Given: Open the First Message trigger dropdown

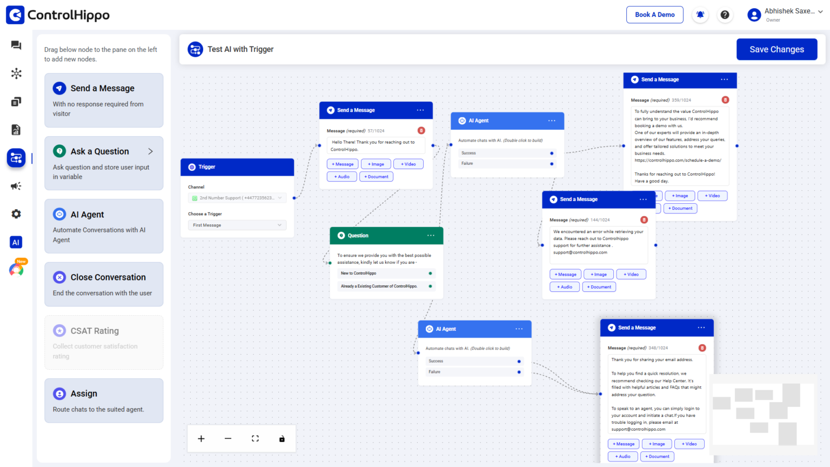Looking at the screenshot, I should (237, 224).
